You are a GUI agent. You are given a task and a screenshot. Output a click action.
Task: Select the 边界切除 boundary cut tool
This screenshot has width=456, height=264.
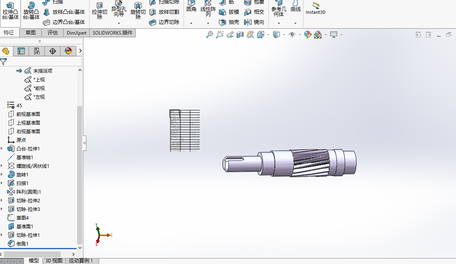tap(164, 22)
